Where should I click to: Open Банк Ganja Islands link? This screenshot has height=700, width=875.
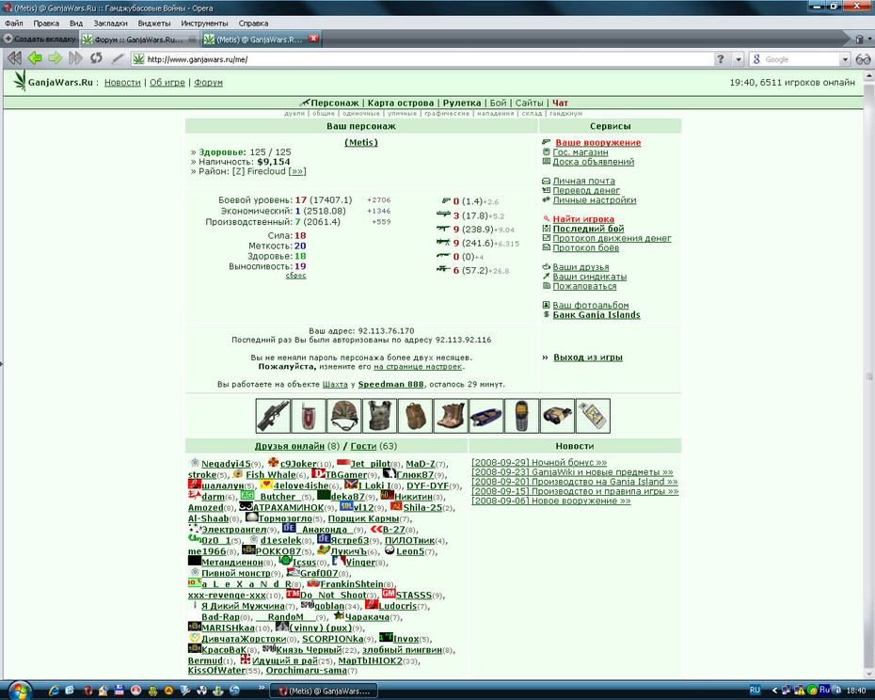point(597,315)
